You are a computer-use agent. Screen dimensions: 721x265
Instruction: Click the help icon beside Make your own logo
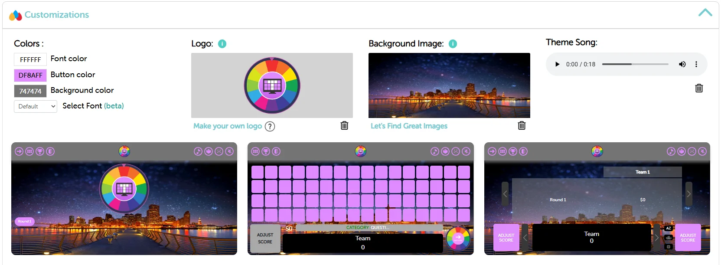(x=270, y=126)
